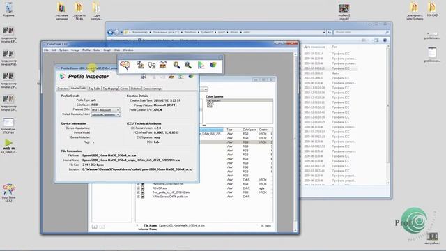Open the Recycle Bin desktop icon
The height and width of the screenshot is (251, 446).
click(8, 10)
